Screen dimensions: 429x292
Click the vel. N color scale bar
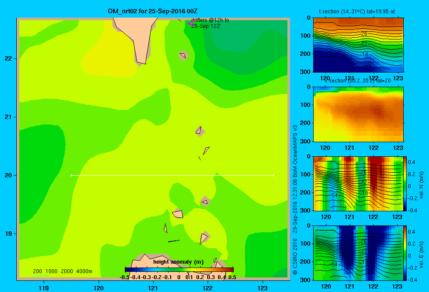tap(405, 183)
